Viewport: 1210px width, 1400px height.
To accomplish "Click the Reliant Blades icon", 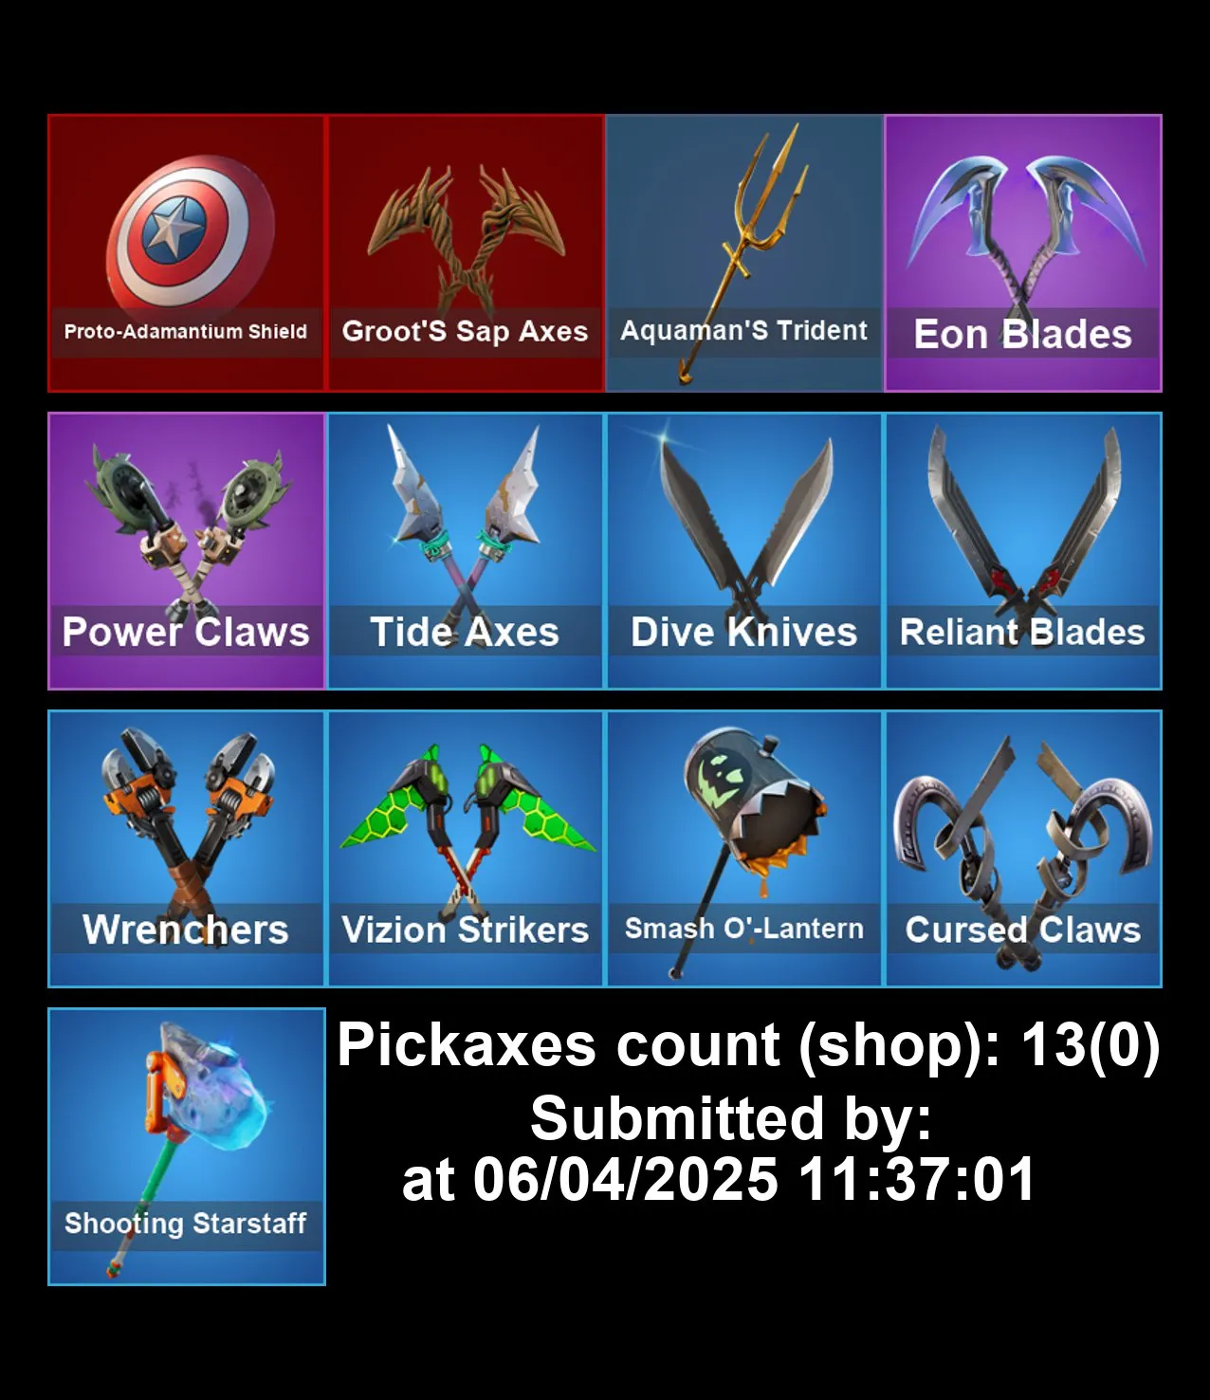I will tap(1023, 551).
